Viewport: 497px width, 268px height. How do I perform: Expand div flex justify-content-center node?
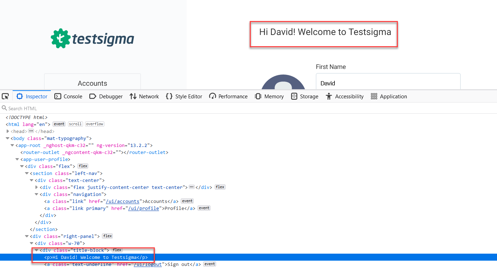point(37,187)
